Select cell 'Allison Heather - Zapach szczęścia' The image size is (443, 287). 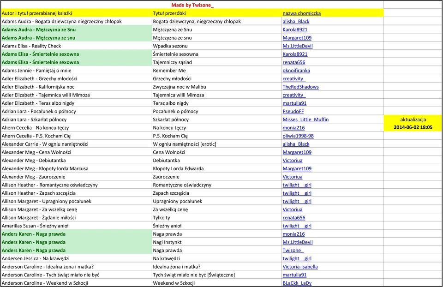(76, 193)
